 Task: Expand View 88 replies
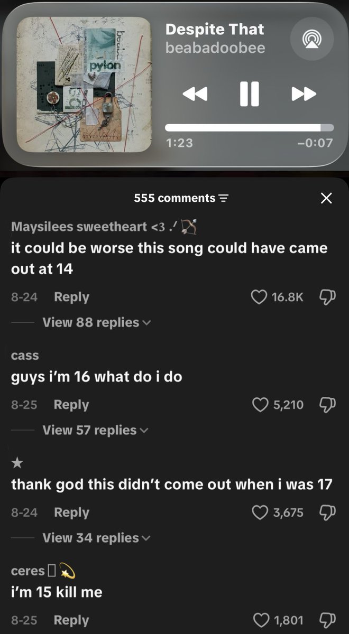(96, 322)
